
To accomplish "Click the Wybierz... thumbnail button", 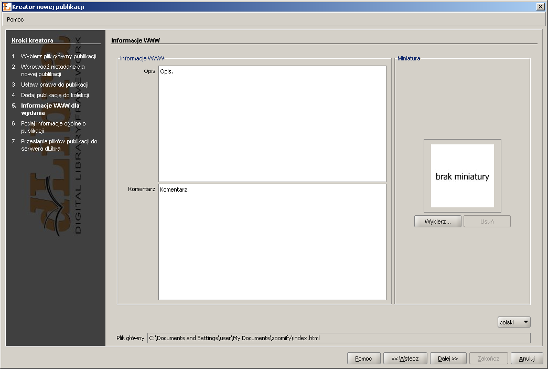I will (x=437, y=222).
